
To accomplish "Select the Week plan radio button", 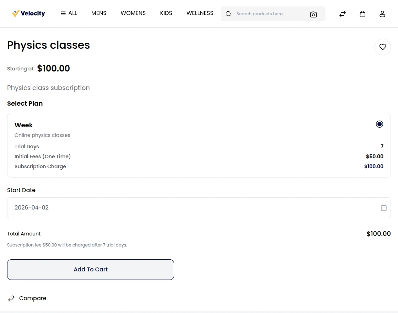I will point(380,124).
